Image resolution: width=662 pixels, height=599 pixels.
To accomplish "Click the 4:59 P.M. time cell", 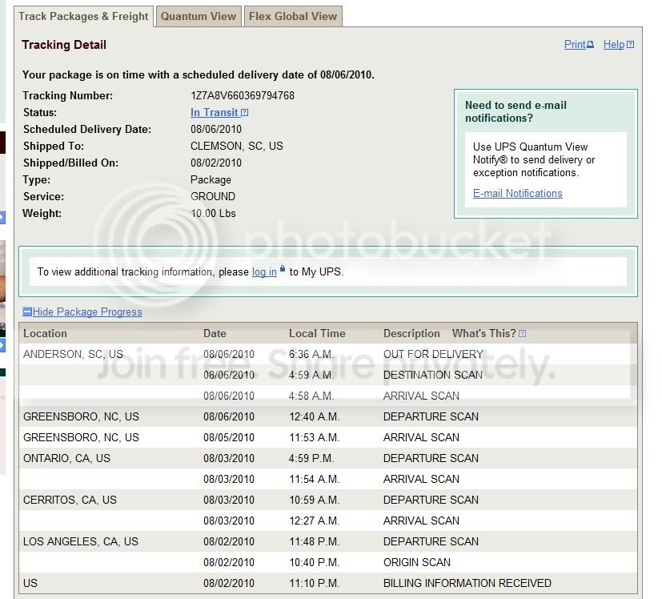I will click(311, 458).
